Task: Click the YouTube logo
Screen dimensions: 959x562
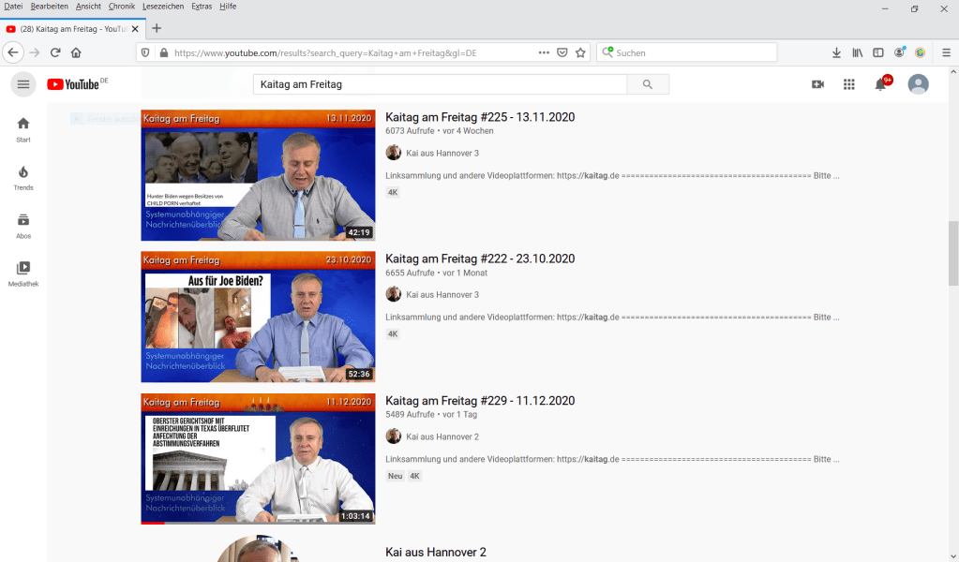Action: [73, 84]
